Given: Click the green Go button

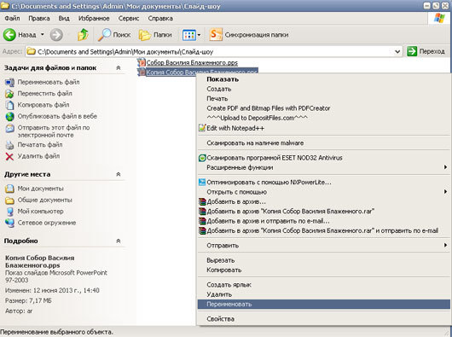Looking at the screenshot, I should coord(426,51).
